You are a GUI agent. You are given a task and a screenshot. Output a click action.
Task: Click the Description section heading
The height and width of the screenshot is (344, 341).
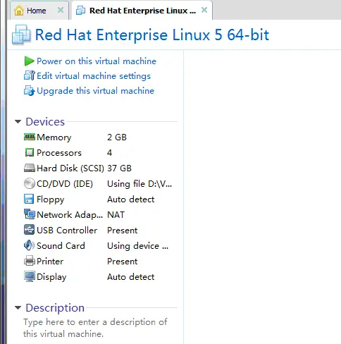pos(55,308)
